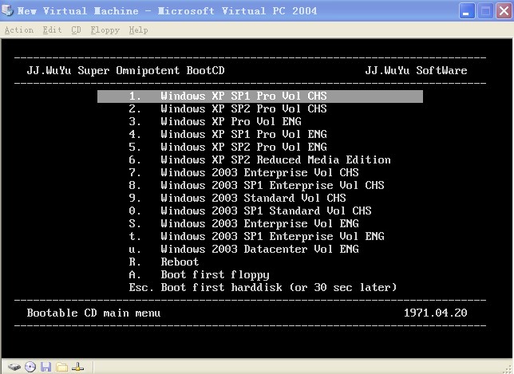This screenshot has height=374, width=514.
Task: Select Windows 2003 Datacenter Vol ENG
Action: click(243, 250)
